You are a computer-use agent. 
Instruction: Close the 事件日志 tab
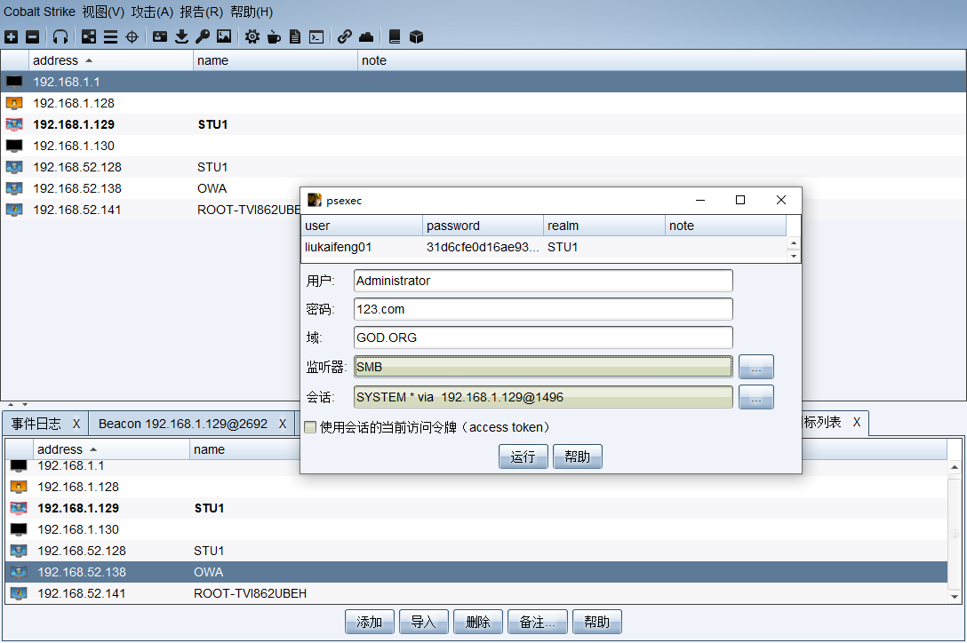pyautogui.click(x=76, y=424)
